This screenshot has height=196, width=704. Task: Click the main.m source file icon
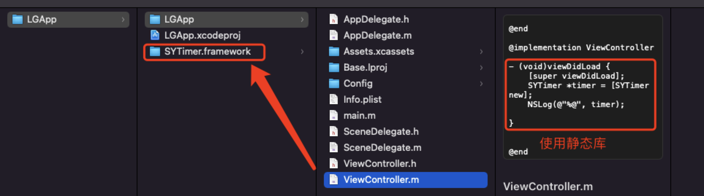[x=333, y=115]
